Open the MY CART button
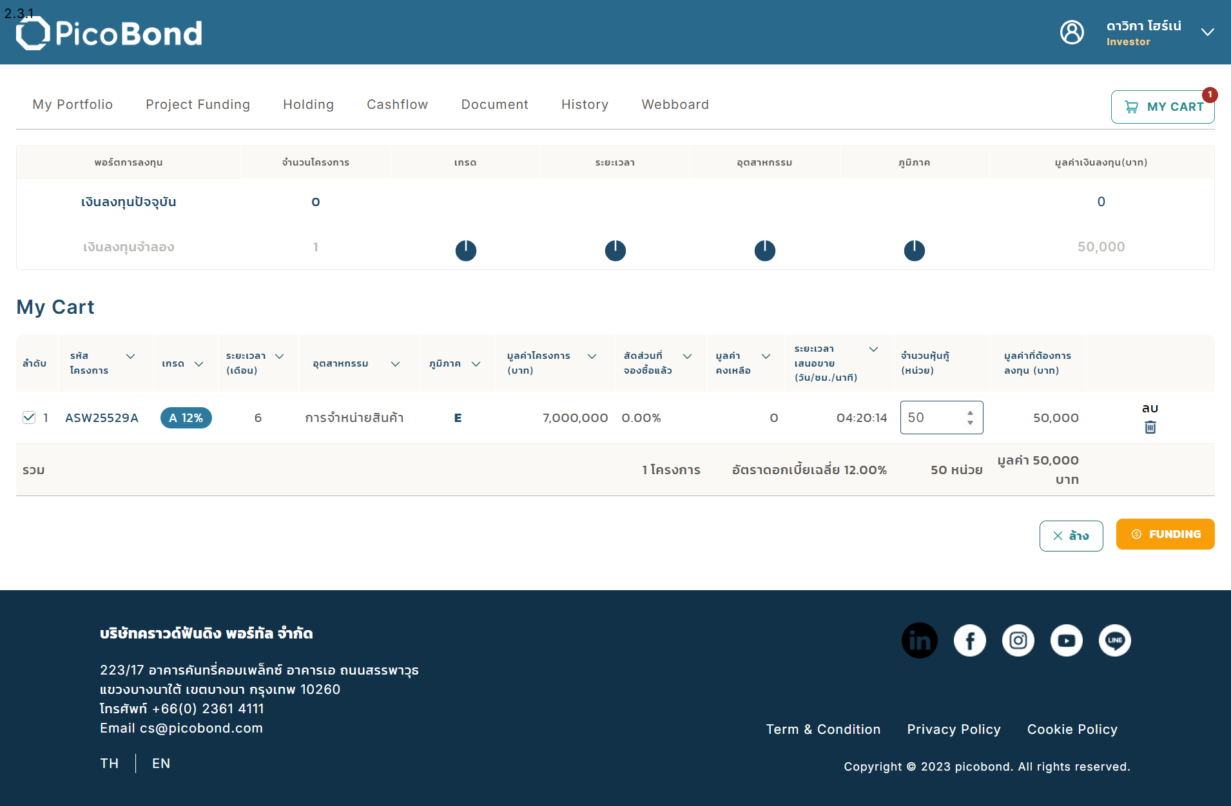This screenshot has height=806, width=1231. tap(1162, 107)
